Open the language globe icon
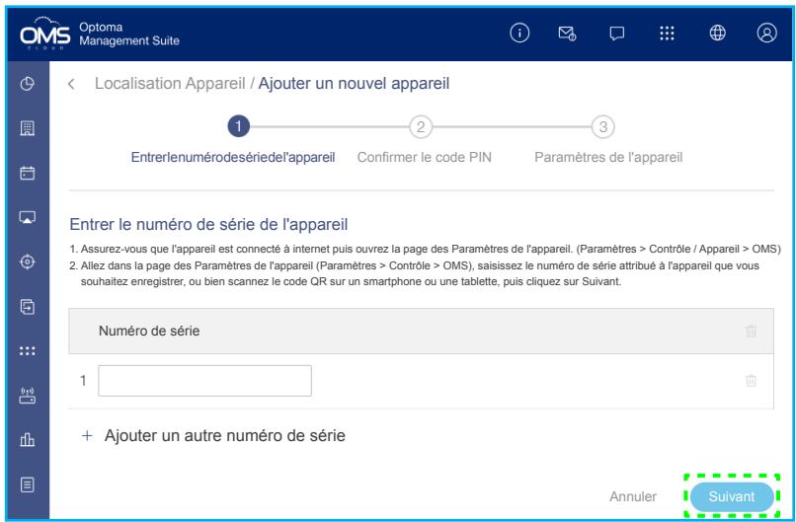The height and width of the screenshot is (522, 796). coord(717,33)
